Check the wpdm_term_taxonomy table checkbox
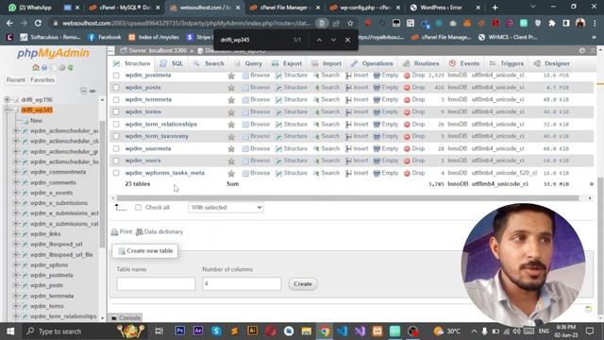Image resolution: width=604 pixels, height=340 pixels. point(116,136)
